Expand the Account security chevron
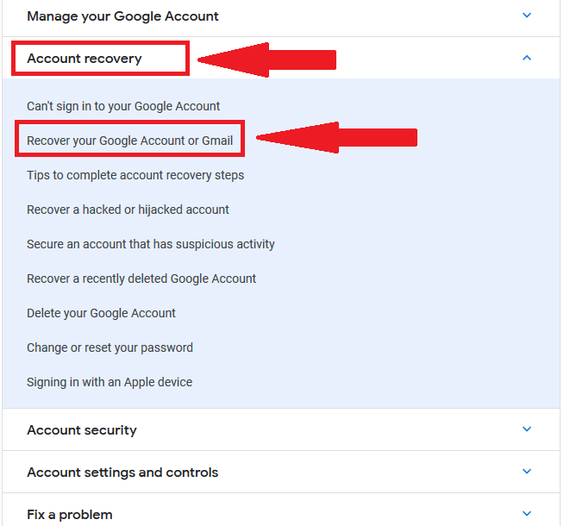This screenshot has width=564, height=526. pos(527,429)
